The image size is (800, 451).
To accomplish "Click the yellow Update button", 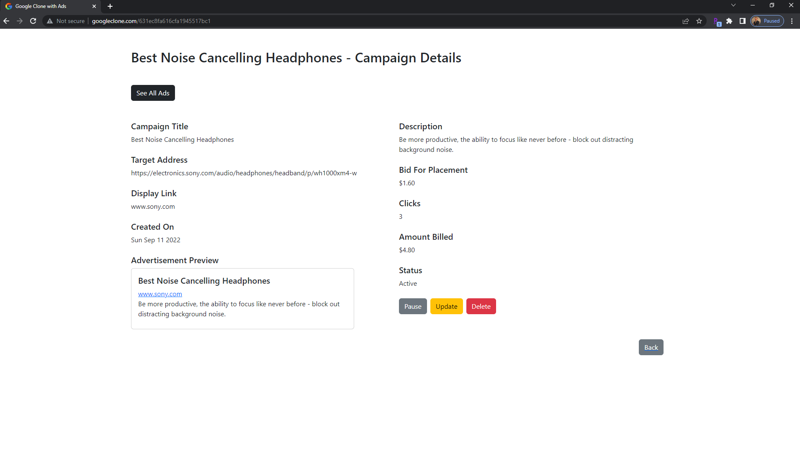I will pyautogui.click(x=446, y=306).
